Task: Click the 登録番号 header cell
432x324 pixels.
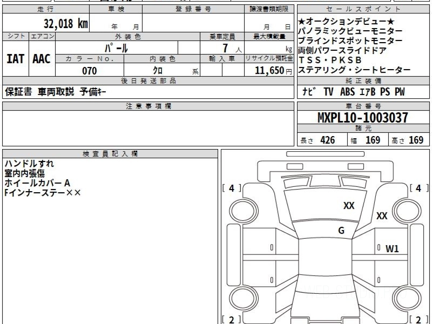Action: click(193, 9)
